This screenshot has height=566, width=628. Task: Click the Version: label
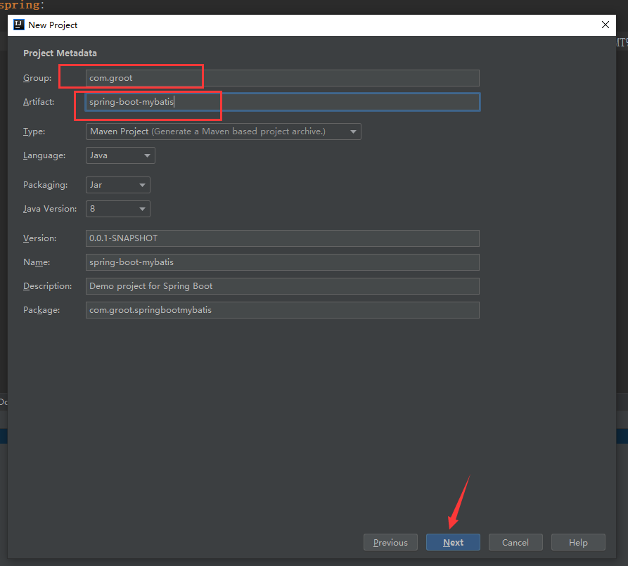39,238
